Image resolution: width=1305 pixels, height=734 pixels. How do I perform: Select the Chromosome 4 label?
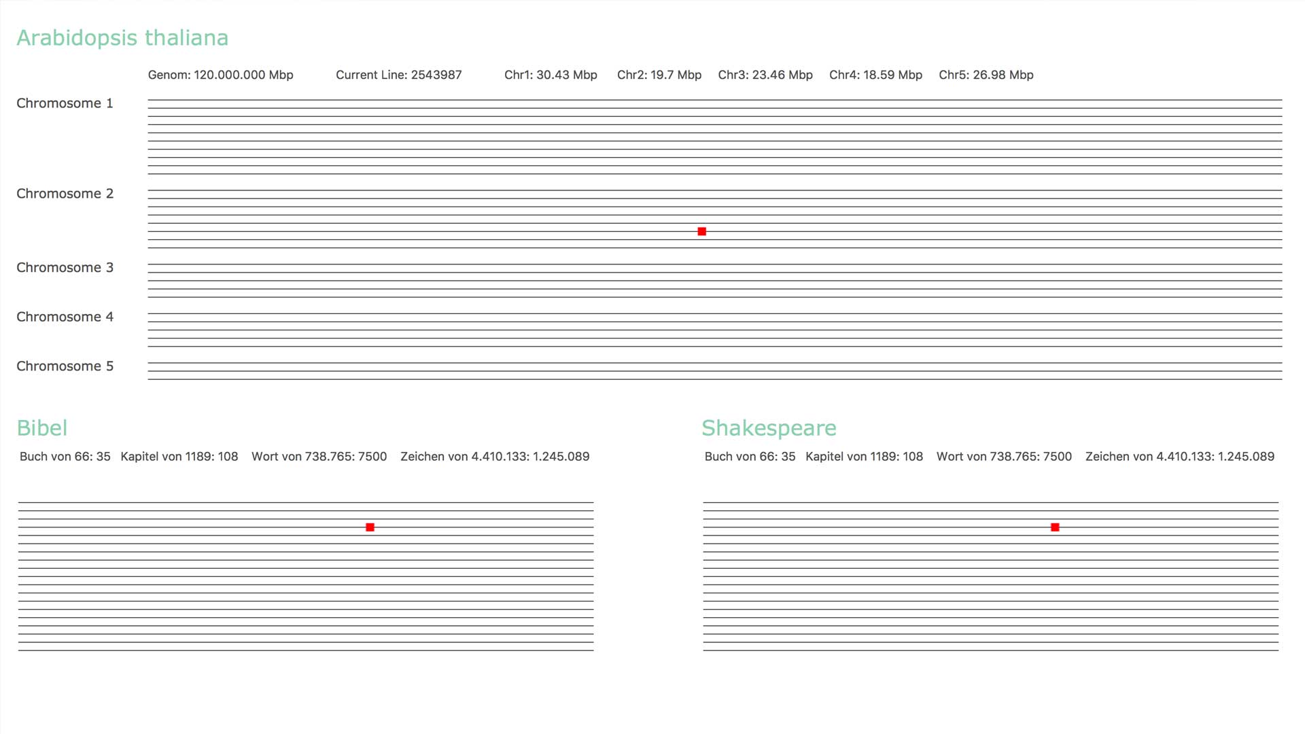[x=65, y=317]
